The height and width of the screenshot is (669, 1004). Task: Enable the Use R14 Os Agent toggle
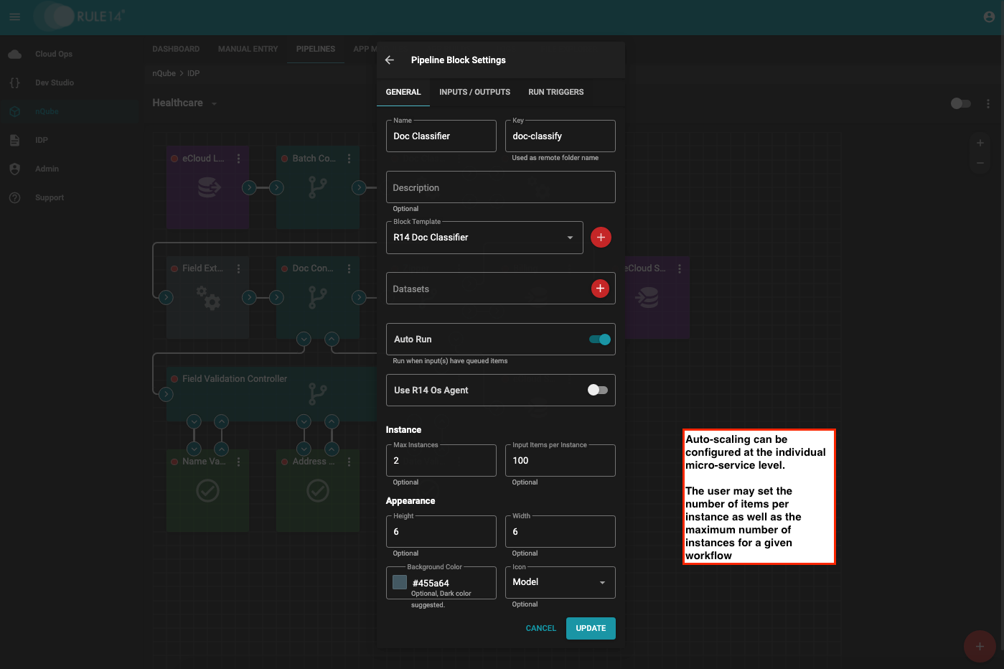pos(597,390)
